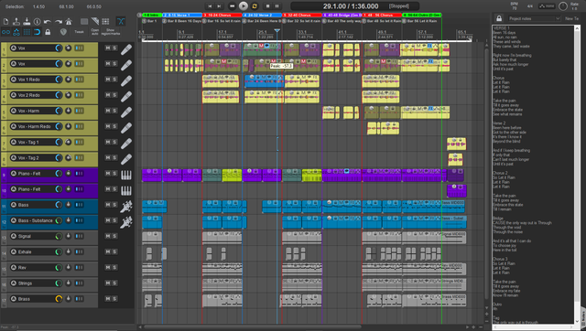Click the Save Project toolbar icon
This screenshot has width=586, height=331.
[x=27, y=22]
